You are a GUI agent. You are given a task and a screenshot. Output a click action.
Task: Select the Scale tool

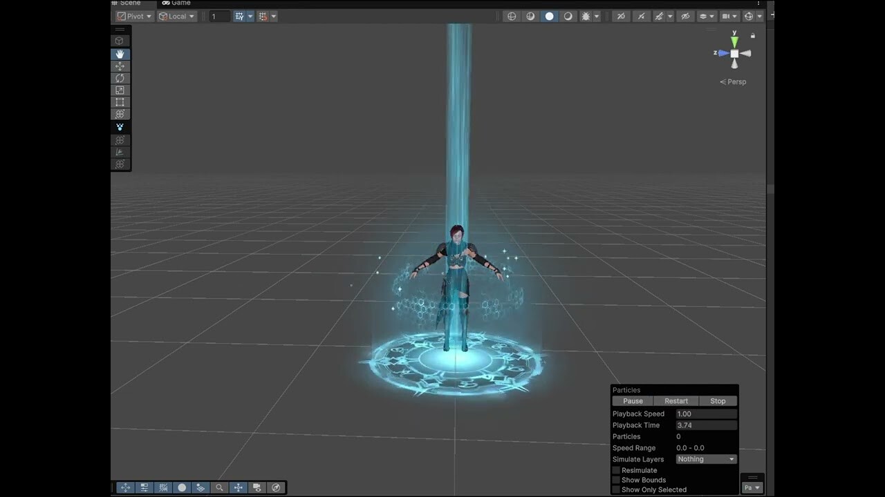pos(120,90)
